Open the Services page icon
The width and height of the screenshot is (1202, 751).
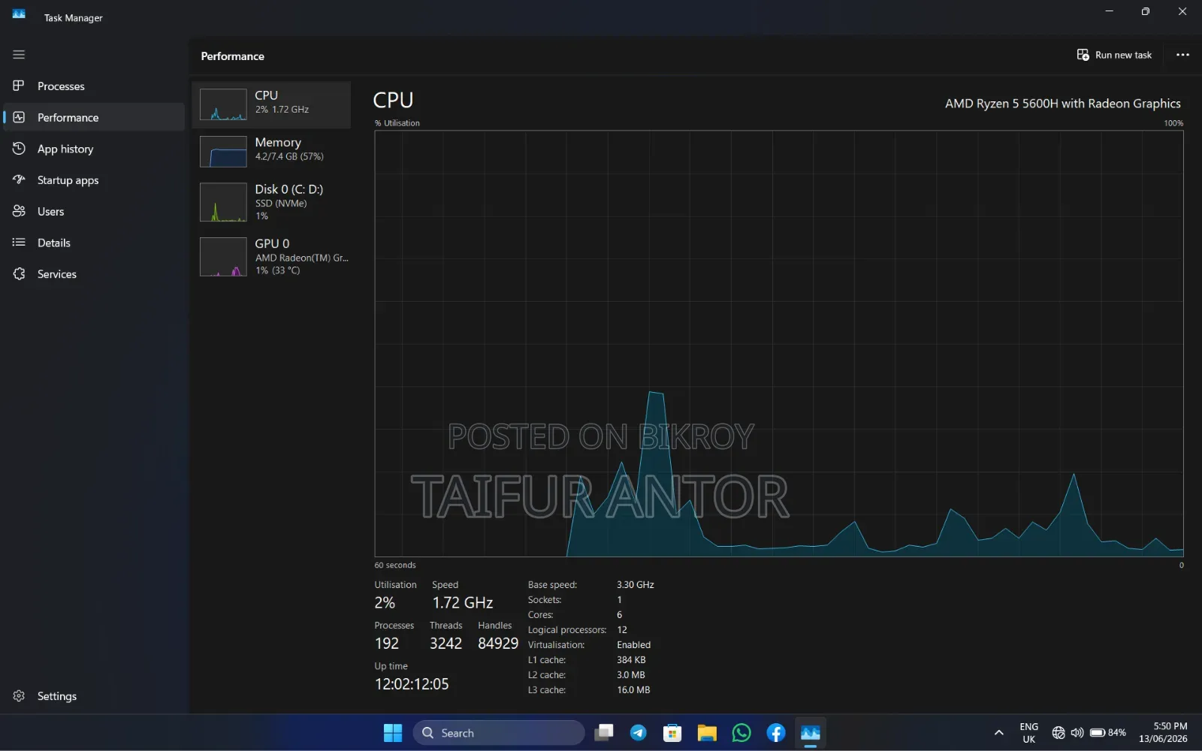click(19, 274)
